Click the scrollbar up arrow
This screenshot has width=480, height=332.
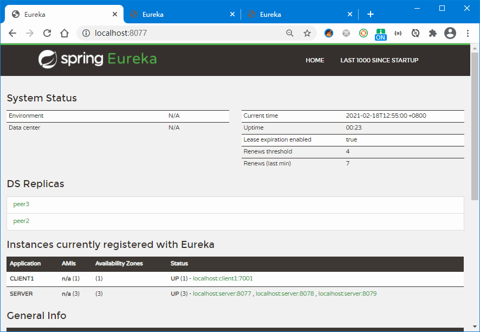(x=475, y=48)
